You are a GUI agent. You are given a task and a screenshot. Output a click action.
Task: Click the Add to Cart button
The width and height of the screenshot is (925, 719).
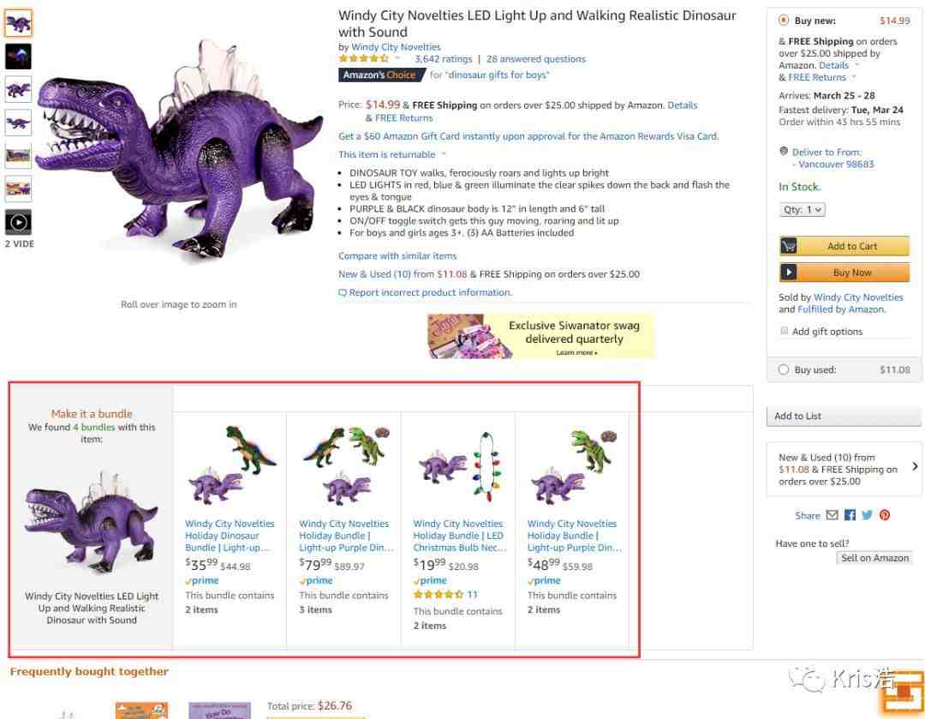(844, 246)
